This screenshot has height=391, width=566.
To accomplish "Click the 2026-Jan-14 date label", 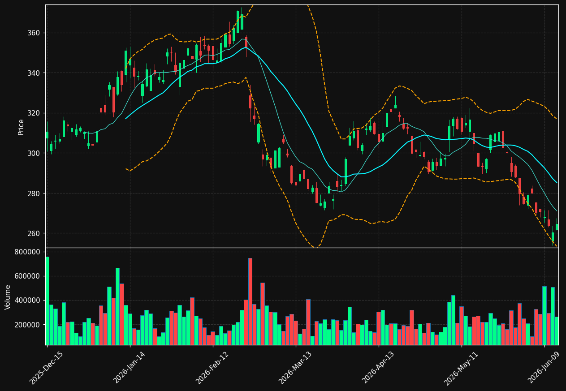I will click(x=129, y=368).
